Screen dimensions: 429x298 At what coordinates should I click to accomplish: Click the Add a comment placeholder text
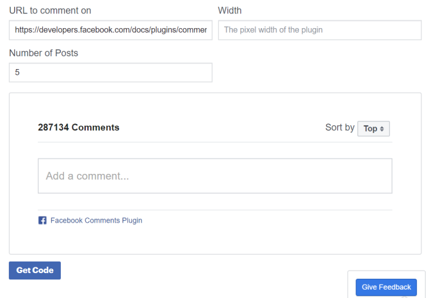point(88,176)
